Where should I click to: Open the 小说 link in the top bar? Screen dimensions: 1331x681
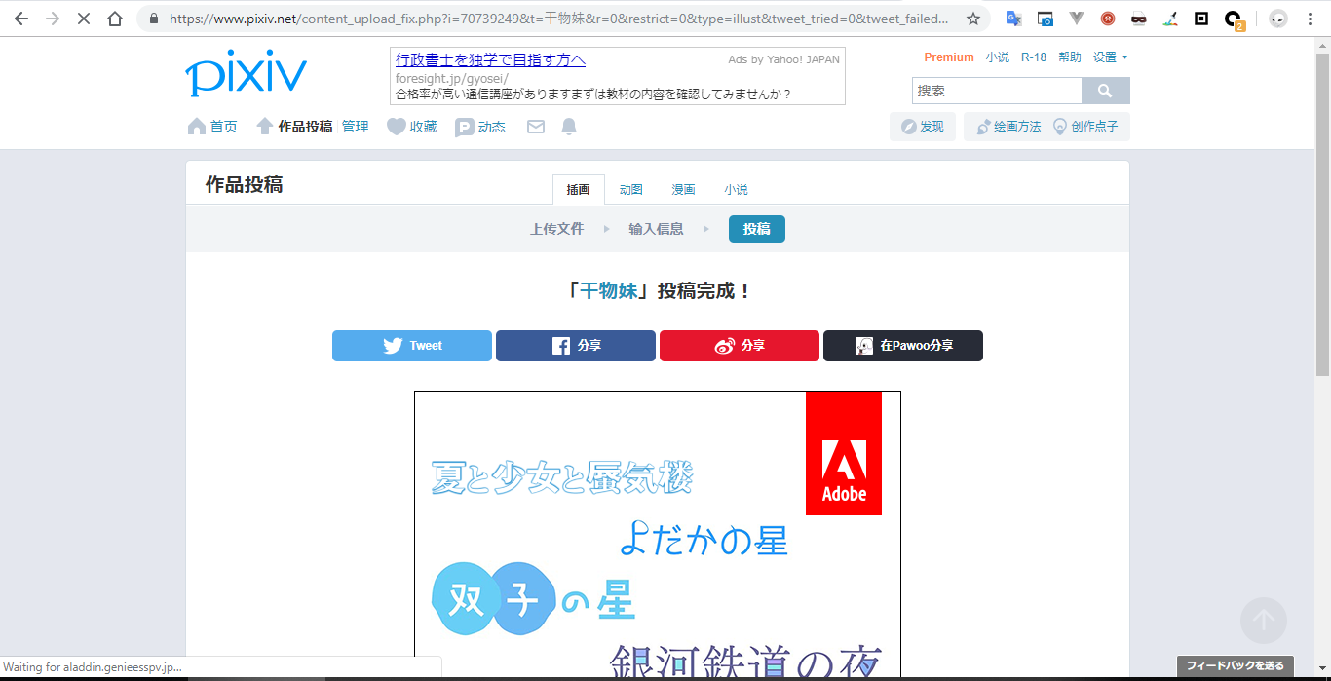point(998,57)
